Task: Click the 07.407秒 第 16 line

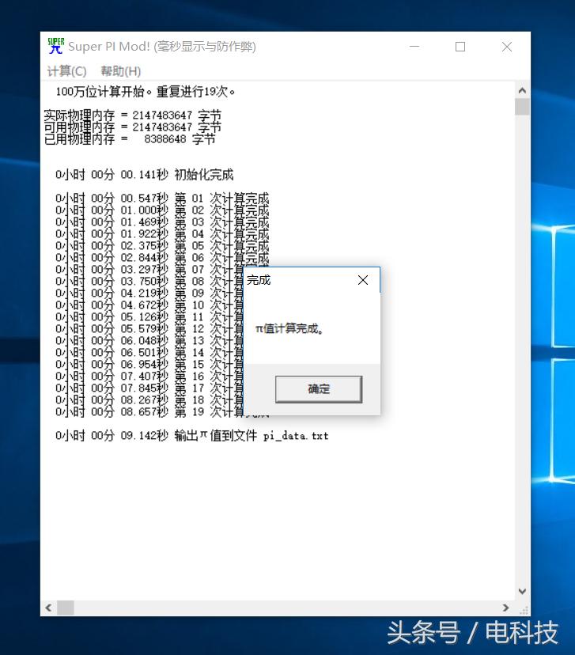Action: coord(149,377)
